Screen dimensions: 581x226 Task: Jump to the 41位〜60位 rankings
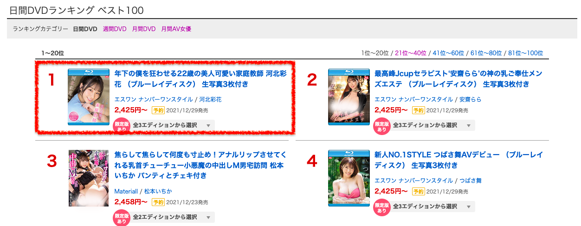[x=448, y=53]
